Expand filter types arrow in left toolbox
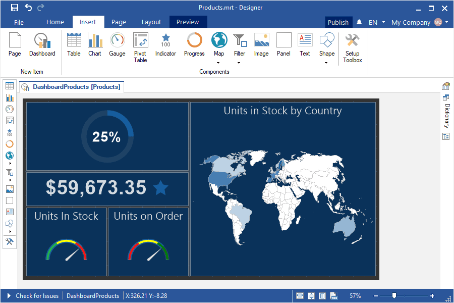 10,180
